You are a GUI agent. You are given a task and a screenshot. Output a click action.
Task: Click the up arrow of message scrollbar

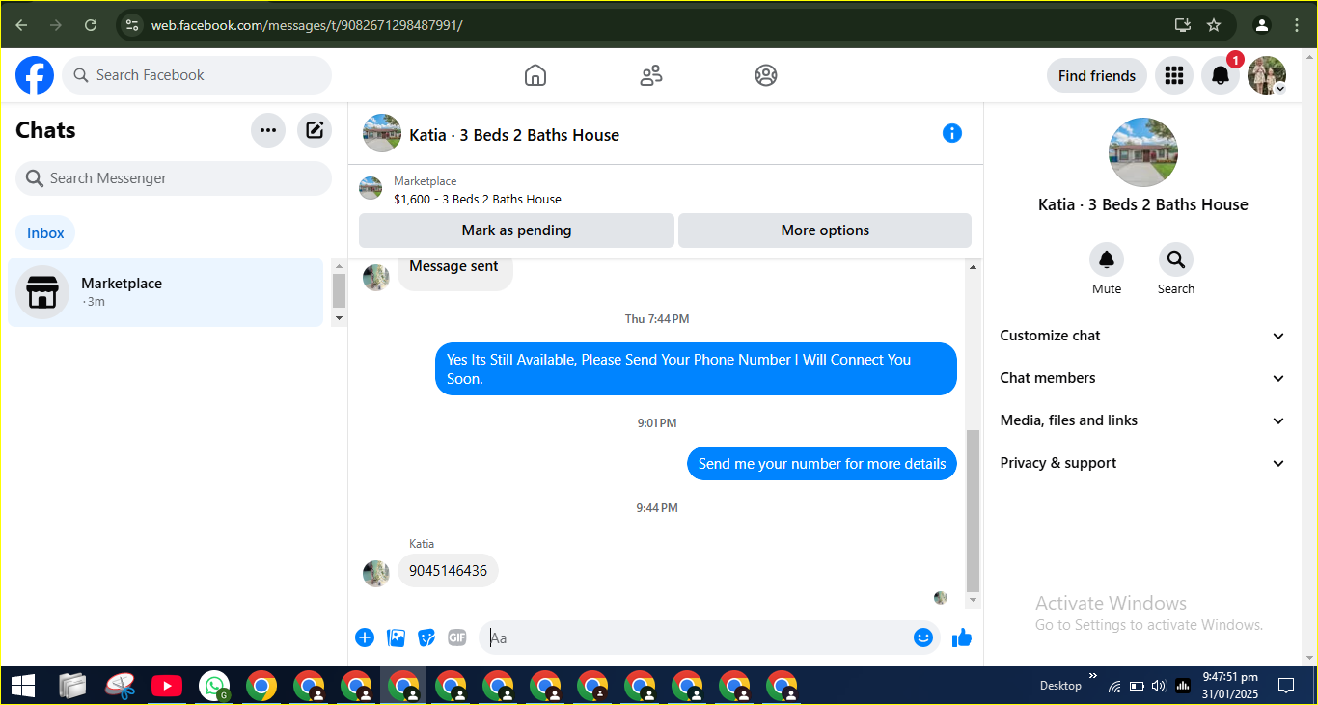(973, 266)
